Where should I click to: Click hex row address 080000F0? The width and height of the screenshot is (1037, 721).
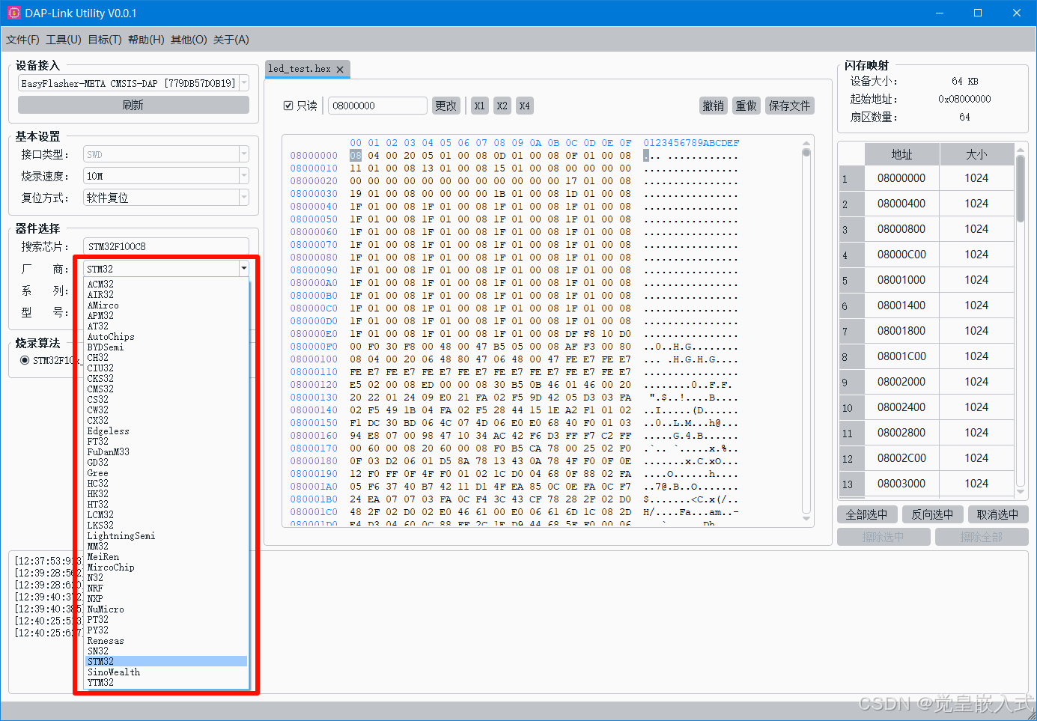coord(314,347)
